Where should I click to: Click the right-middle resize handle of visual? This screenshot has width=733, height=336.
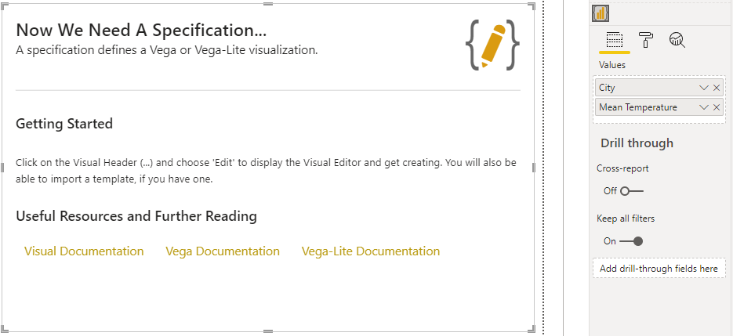point(534,168)
